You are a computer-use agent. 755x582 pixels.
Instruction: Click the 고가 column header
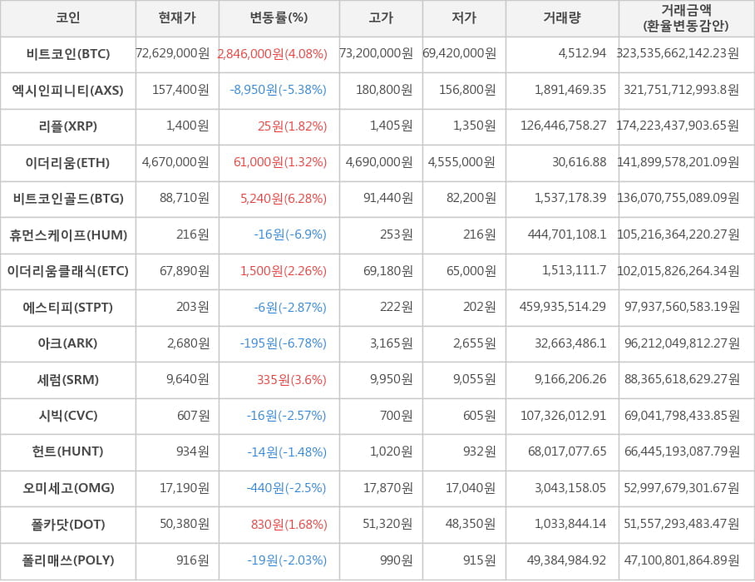click(381, 17)
